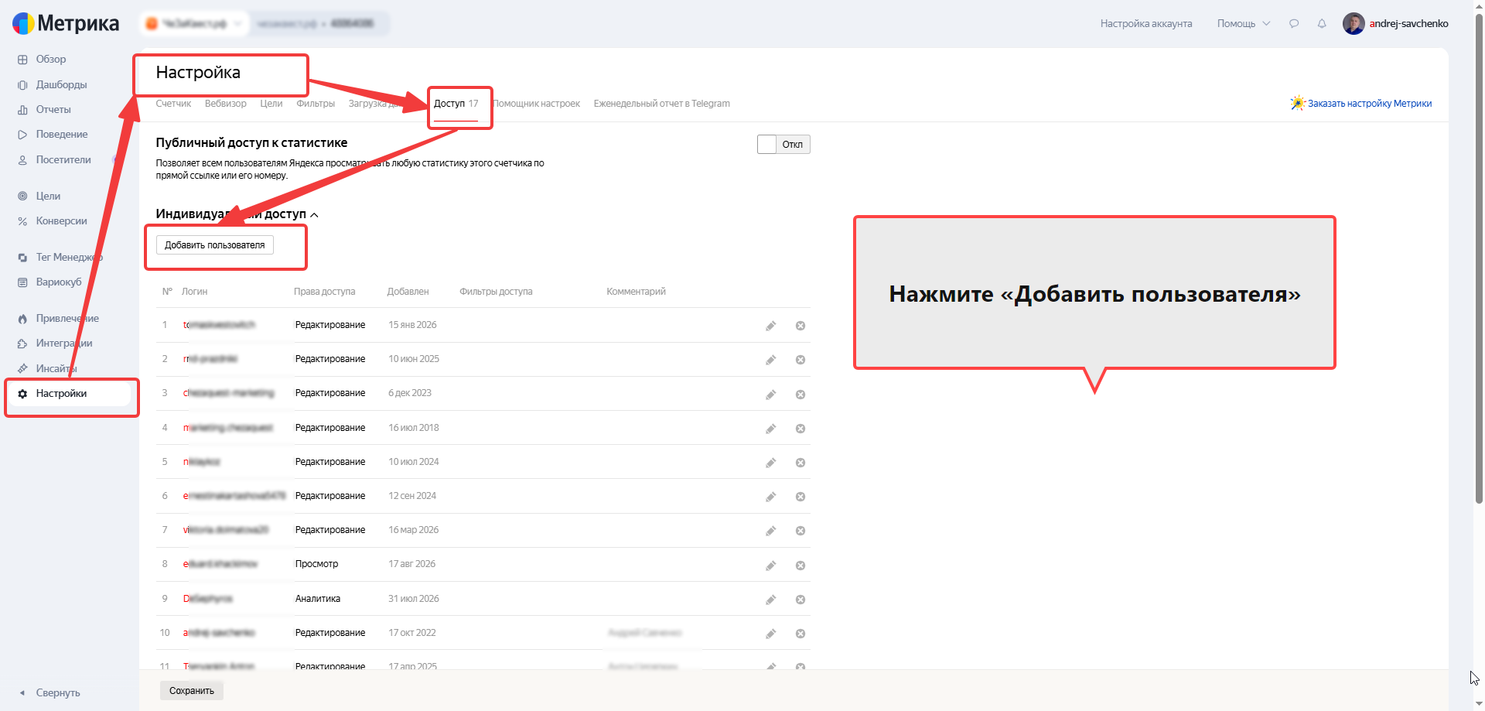
Task: Open andrej-savchenko account menu
Action: click(1395, 24)
